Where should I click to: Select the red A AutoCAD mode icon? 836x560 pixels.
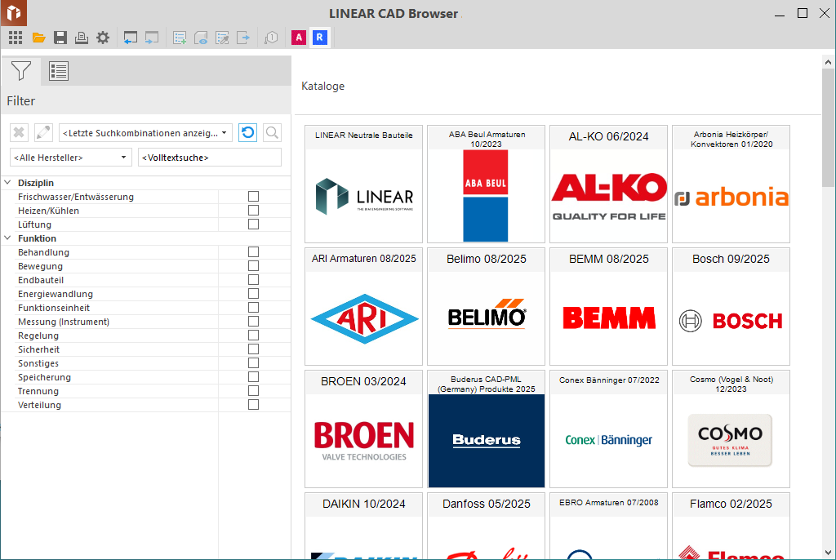tap(299, 38)
